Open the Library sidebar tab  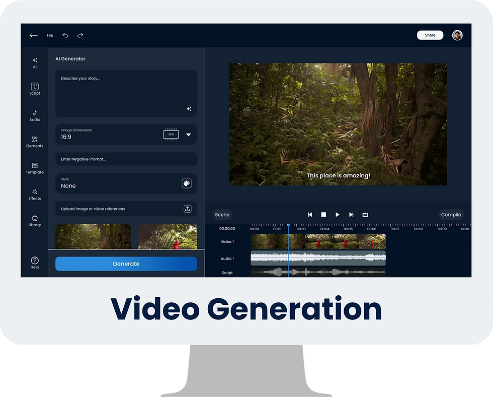click(35, 221)
